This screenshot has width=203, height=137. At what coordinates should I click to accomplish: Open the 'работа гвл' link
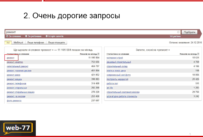(x=112, y=83)
